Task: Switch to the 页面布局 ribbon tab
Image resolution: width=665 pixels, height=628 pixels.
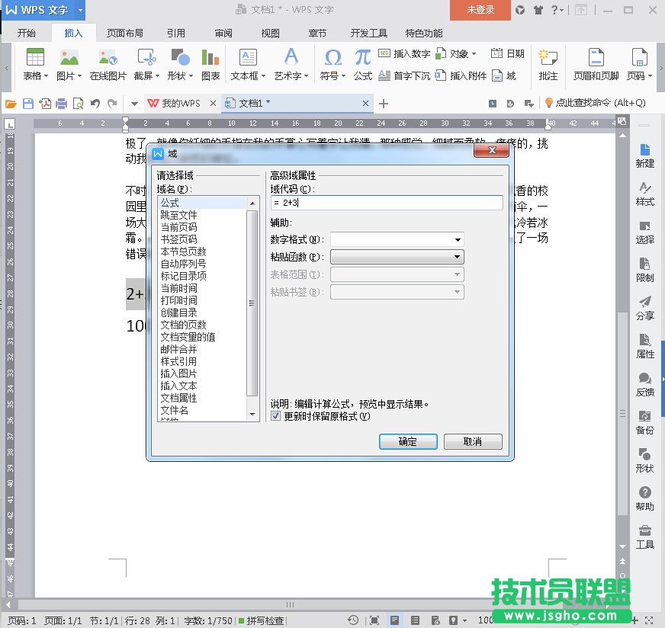Action: (x=125, y=33)
